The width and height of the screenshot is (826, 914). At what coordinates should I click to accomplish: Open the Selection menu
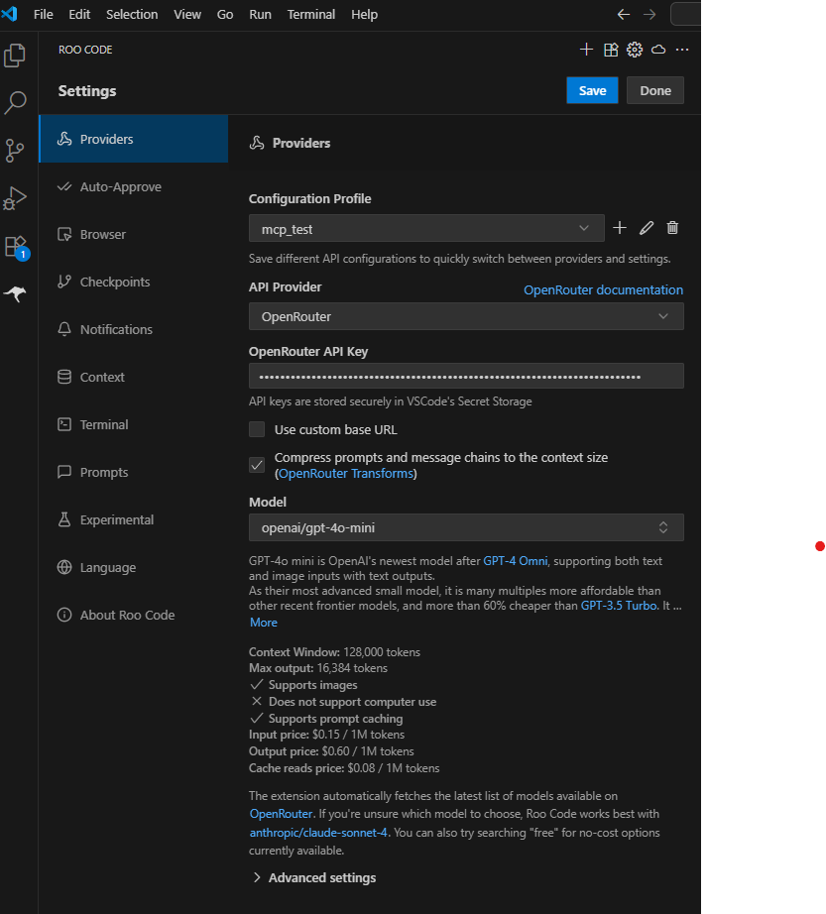132,15
